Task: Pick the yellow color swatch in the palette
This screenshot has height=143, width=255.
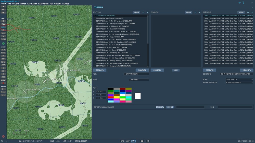Action: pos(117,97)
